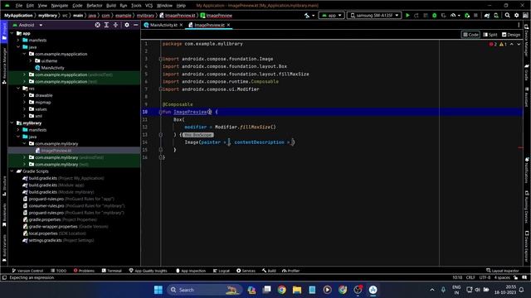The image size is (531, 298).
Task: Open the Structure side tab
Action: (x=4, y=185)
